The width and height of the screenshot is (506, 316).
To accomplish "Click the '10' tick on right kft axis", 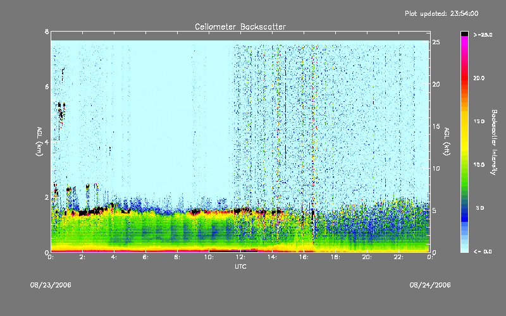I will [x=436, y=168].
